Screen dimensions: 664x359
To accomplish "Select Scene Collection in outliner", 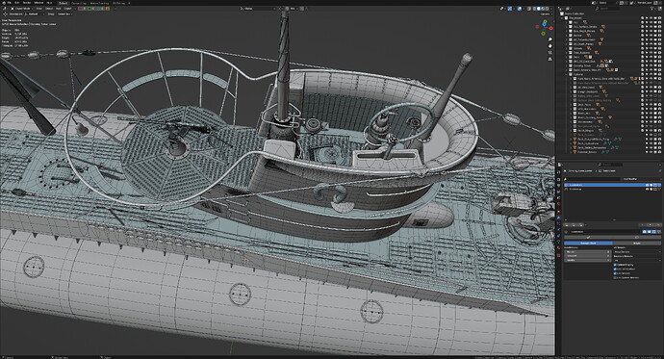I will click(x=575, y=13).
